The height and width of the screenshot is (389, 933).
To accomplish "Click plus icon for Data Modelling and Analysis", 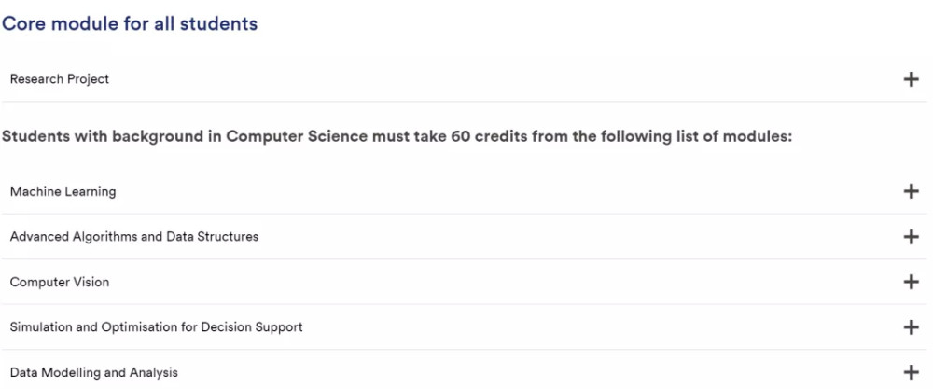I will (x=912, y=372).
